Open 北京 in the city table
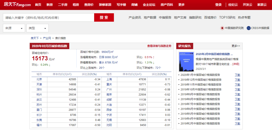This screenshot has width=272, height=130. (39, 79)
